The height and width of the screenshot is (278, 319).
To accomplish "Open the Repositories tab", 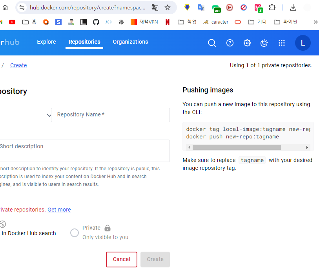I will click(84, 42).
